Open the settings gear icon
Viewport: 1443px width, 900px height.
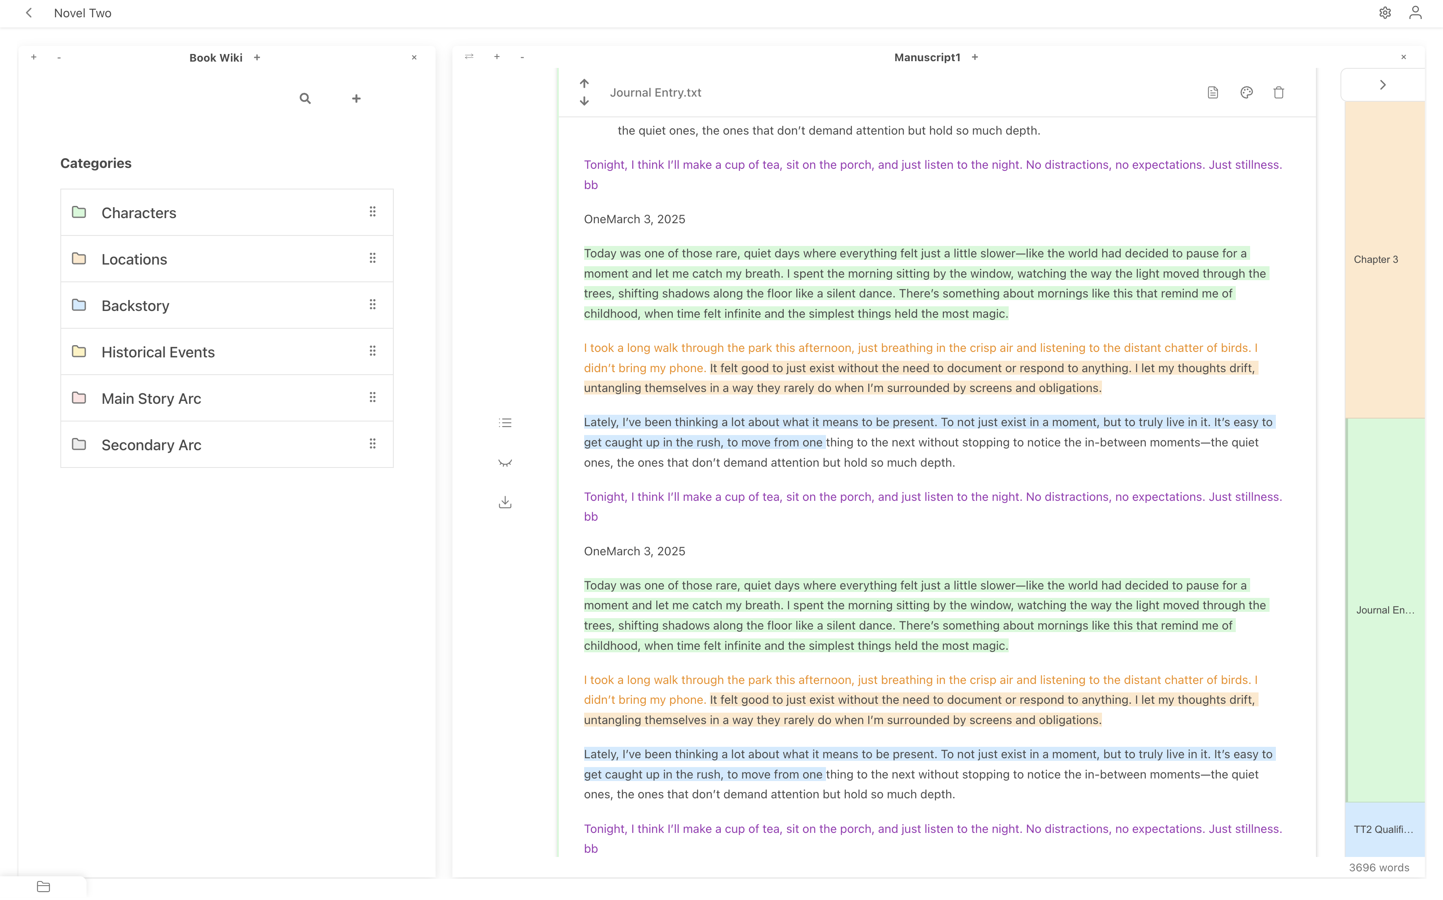[1385, 13]
